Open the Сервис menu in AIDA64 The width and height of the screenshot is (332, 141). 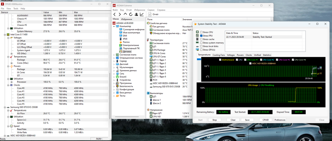click(x=151, y=10)
